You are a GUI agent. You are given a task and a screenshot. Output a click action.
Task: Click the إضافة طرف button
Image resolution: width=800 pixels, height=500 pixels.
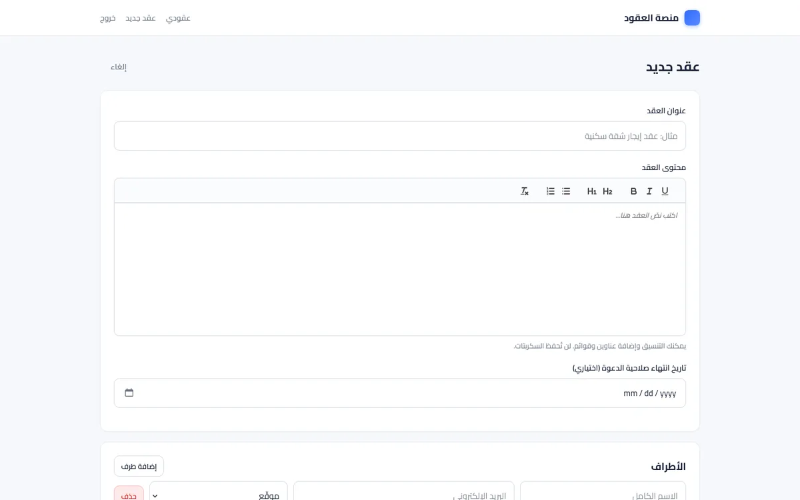tap(139, 466)
